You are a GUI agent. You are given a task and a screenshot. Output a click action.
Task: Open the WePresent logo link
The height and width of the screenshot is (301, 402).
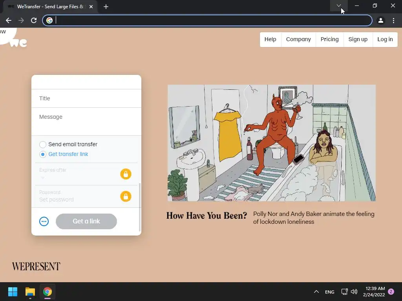[36, 267]
